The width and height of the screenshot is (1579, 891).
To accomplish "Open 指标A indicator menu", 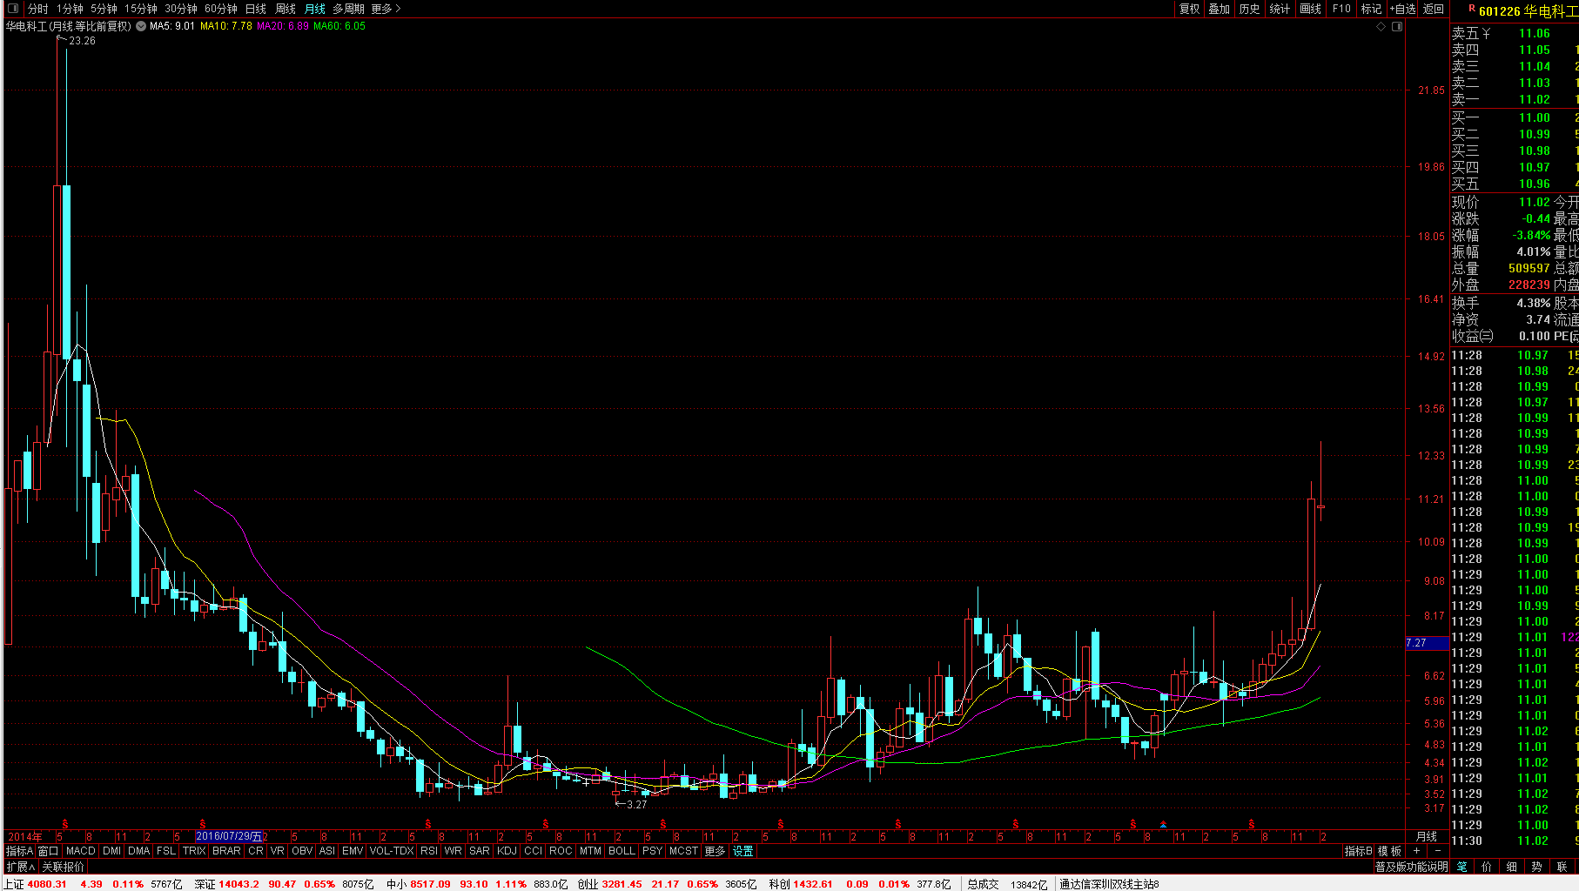I will point(19,851).
